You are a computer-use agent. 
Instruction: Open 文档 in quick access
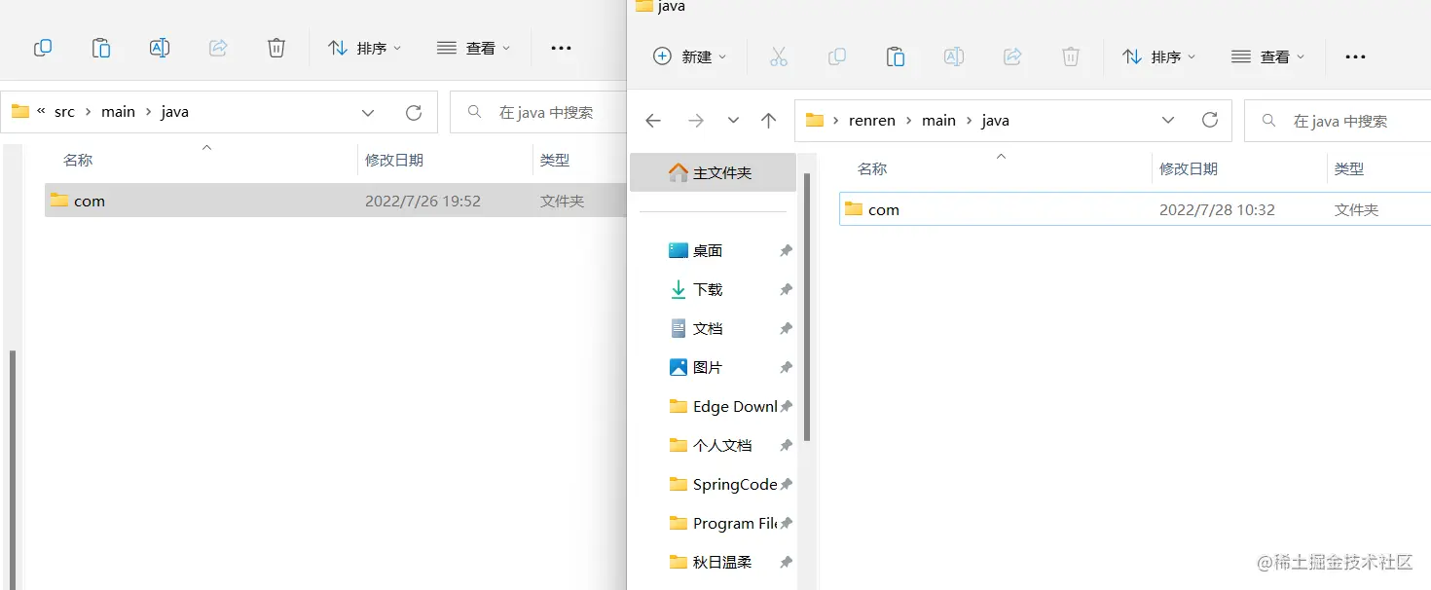(x=708, y=328)
